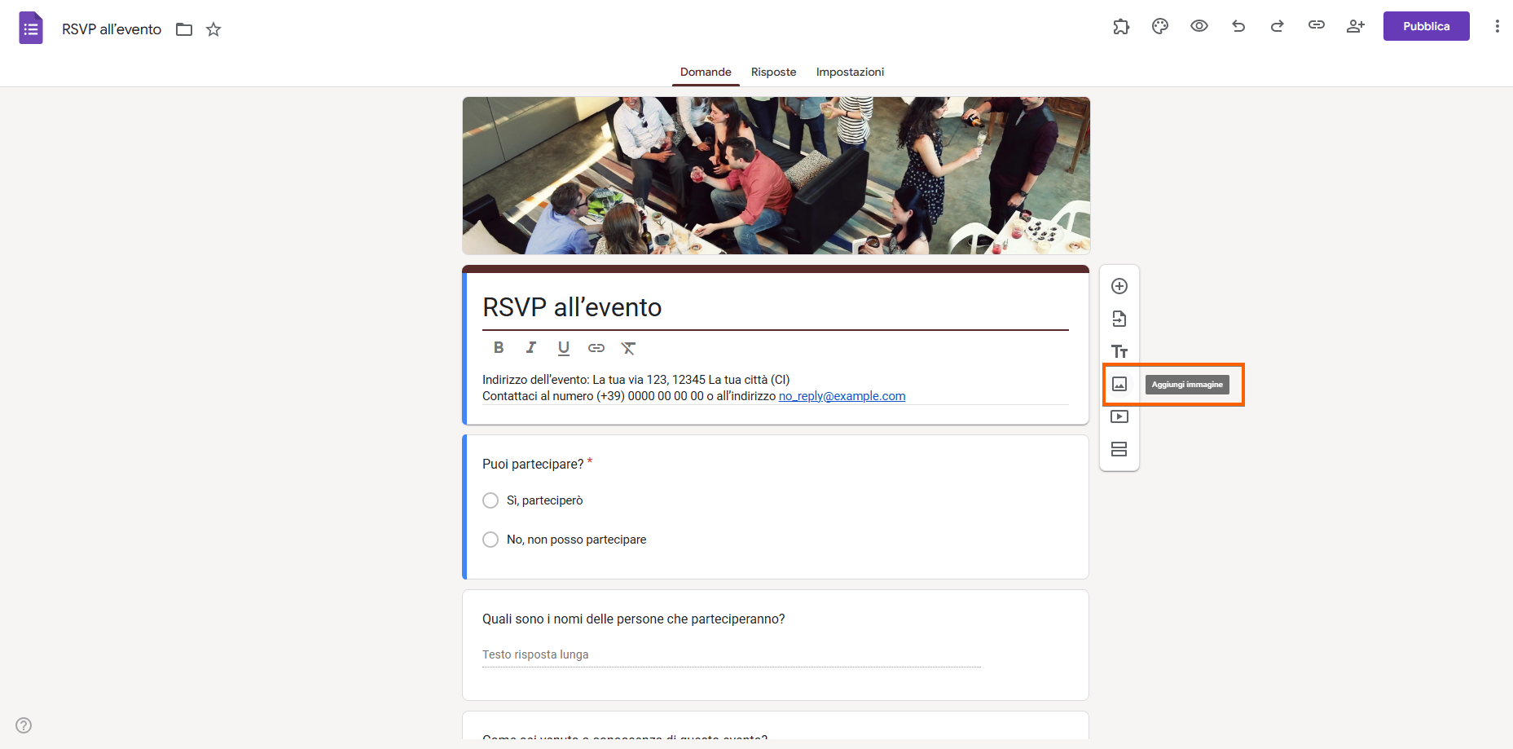The image size is (1513, 749).
Task: Insert a new section with the section icon
Action: [1119, 449]
